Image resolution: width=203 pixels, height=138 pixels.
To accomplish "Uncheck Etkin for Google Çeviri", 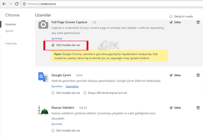I will coord(171,75).
